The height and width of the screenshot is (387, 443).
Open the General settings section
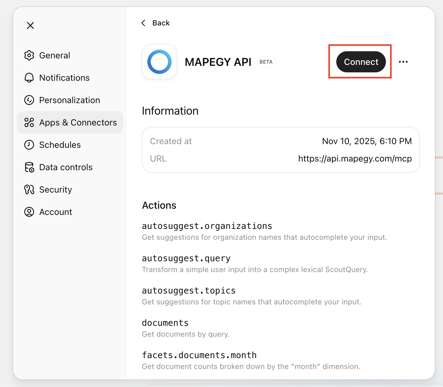pos(70,55)
